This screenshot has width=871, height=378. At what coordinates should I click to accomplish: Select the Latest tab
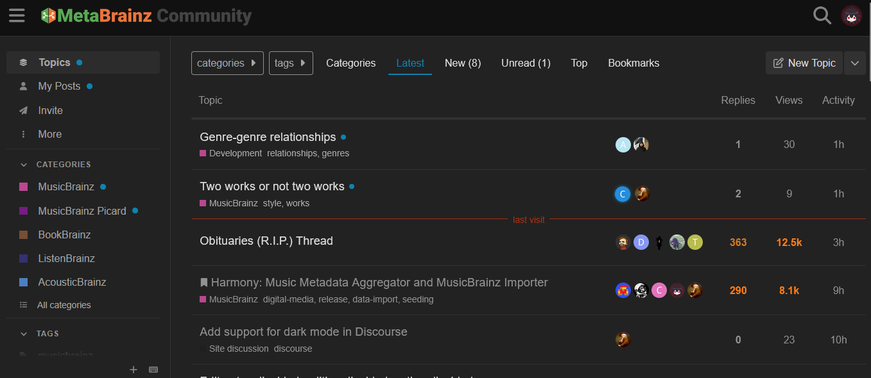click(x=410, y=63)
